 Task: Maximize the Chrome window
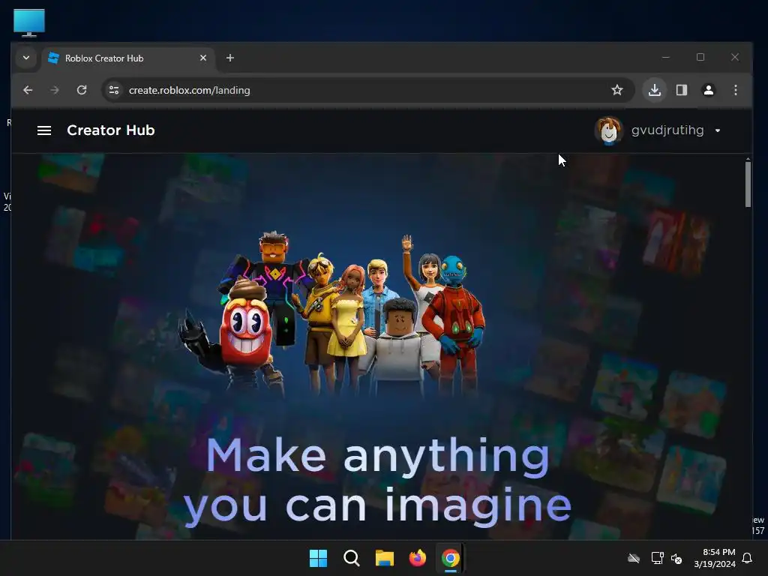point(700,57)
